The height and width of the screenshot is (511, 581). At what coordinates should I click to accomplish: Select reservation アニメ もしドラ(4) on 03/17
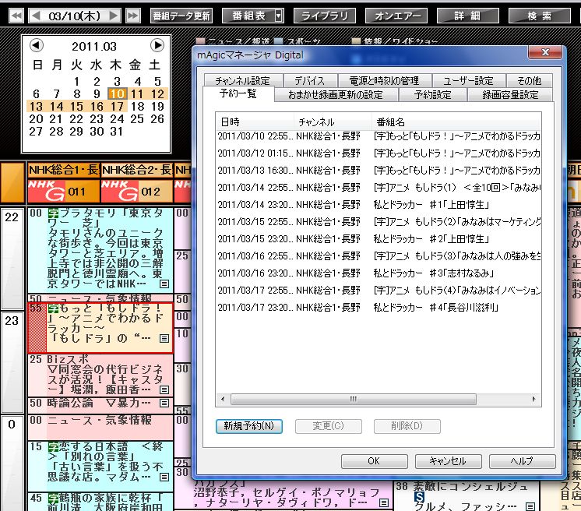coord(379,290)
